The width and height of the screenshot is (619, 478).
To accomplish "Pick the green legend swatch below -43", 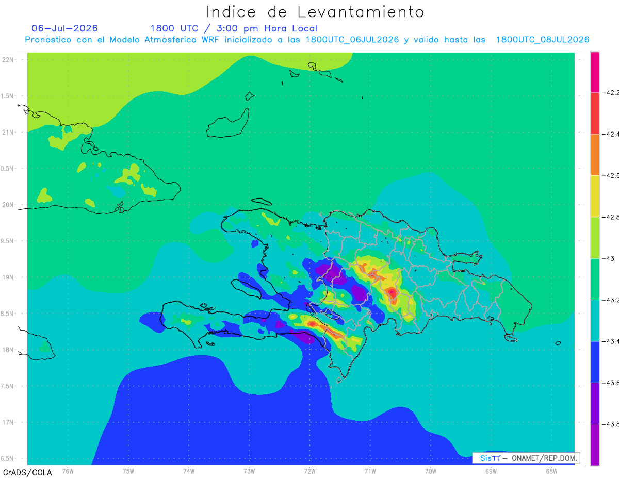I will pyautogui.click(x=595, y=279).
